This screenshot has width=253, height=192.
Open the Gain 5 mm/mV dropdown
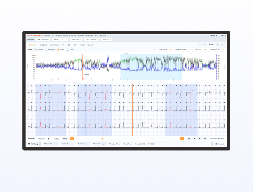tap(91, 40)
